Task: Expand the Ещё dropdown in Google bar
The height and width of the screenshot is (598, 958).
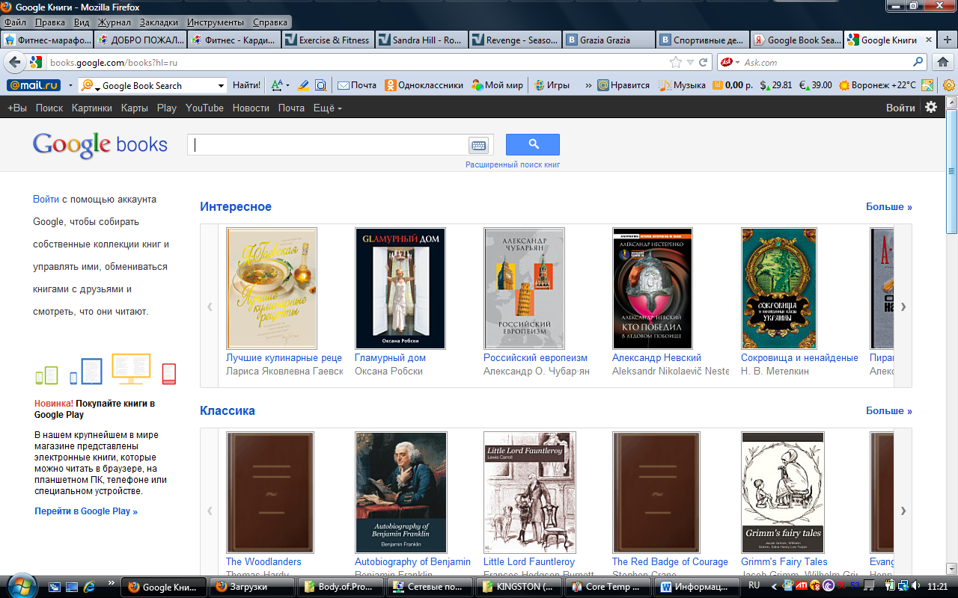Action: [327, 108]
